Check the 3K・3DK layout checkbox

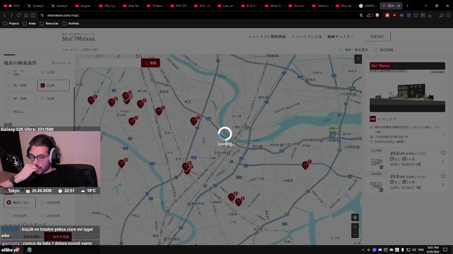click(x=9, y=98)
